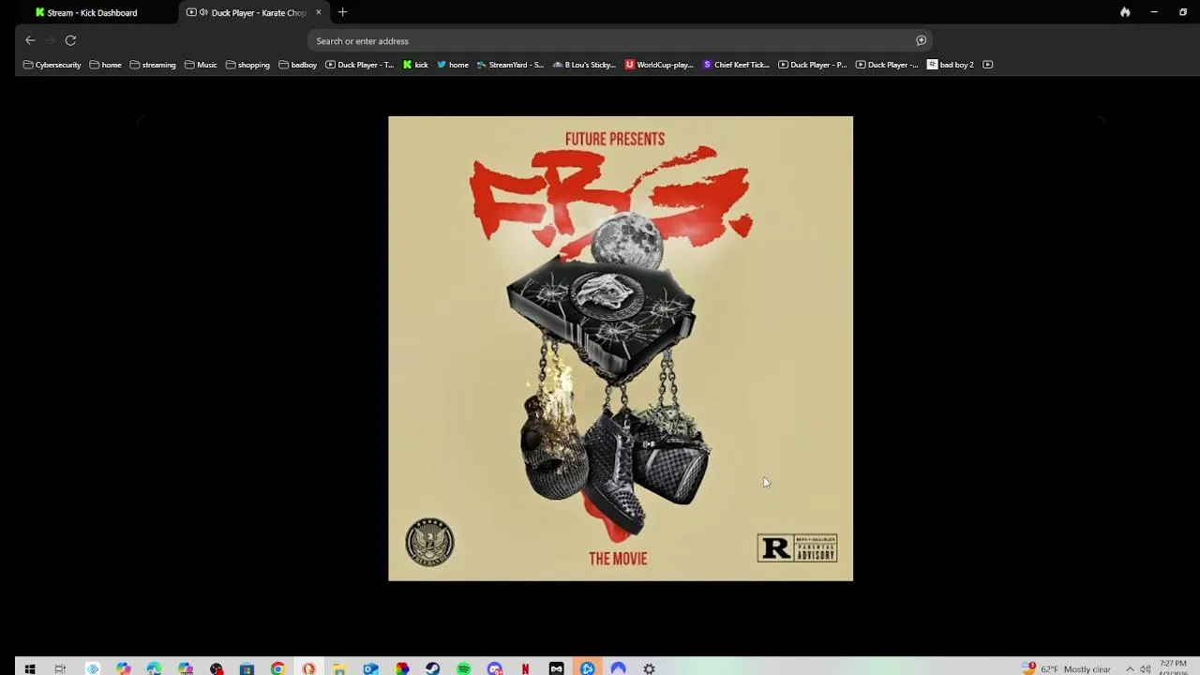This screenshot has height=675, width=1200.
Task: Open Discord from the taskbar
Action: tap(494, 668)
